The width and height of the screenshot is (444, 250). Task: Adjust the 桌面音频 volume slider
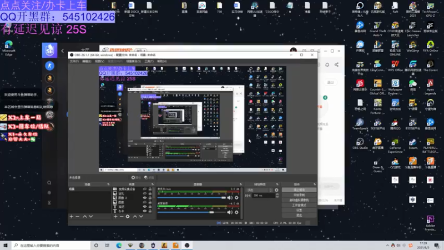click(x=191, y=212)
